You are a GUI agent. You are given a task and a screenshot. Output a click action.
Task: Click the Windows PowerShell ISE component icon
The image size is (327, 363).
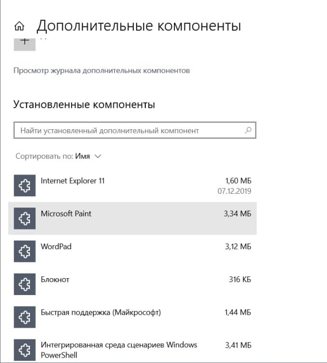tap(25, 350)
